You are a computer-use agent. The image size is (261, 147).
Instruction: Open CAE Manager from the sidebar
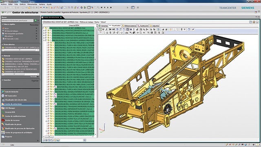pos(10,108)
